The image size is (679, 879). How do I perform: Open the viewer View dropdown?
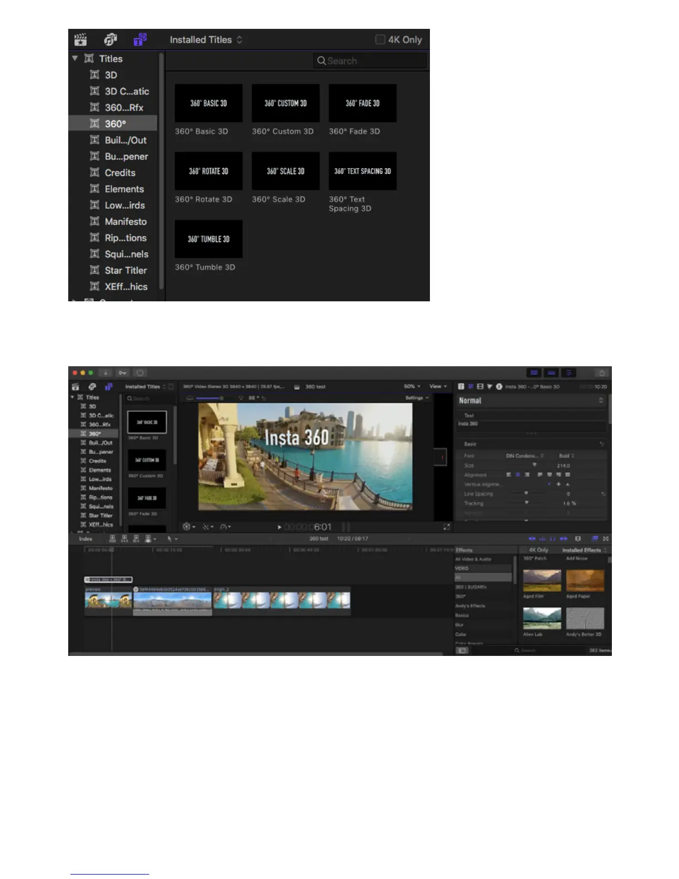coord(438,386)
